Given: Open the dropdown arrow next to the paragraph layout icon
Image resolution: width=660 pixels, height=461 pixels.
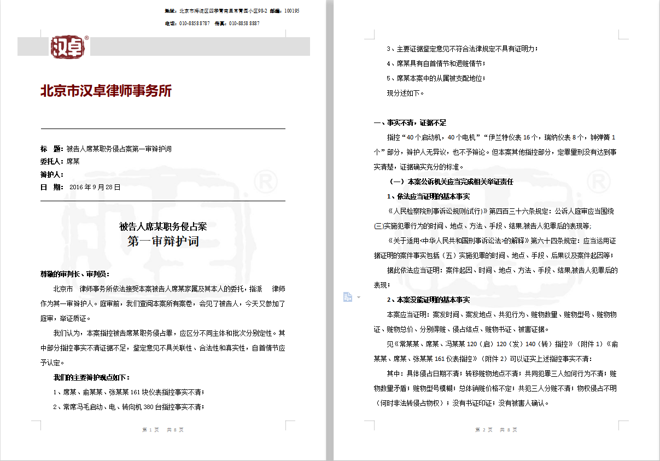Looking at the screenshot, I should click(359, 297).
